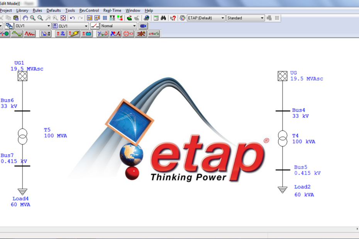
Task: Select the Switching Sequence red-green icon
Action: [154, 34]
